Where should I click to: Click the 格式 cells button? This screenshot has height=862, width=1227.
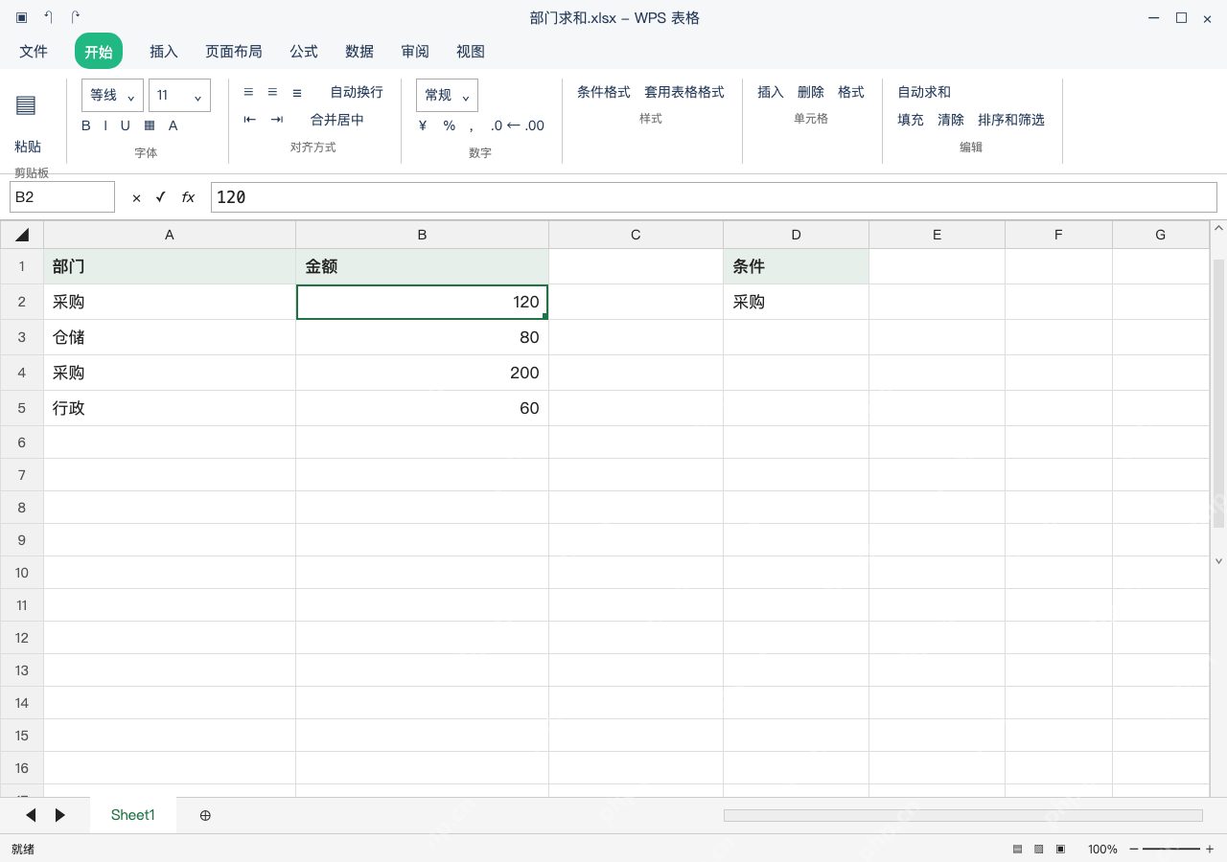(851, 92)
